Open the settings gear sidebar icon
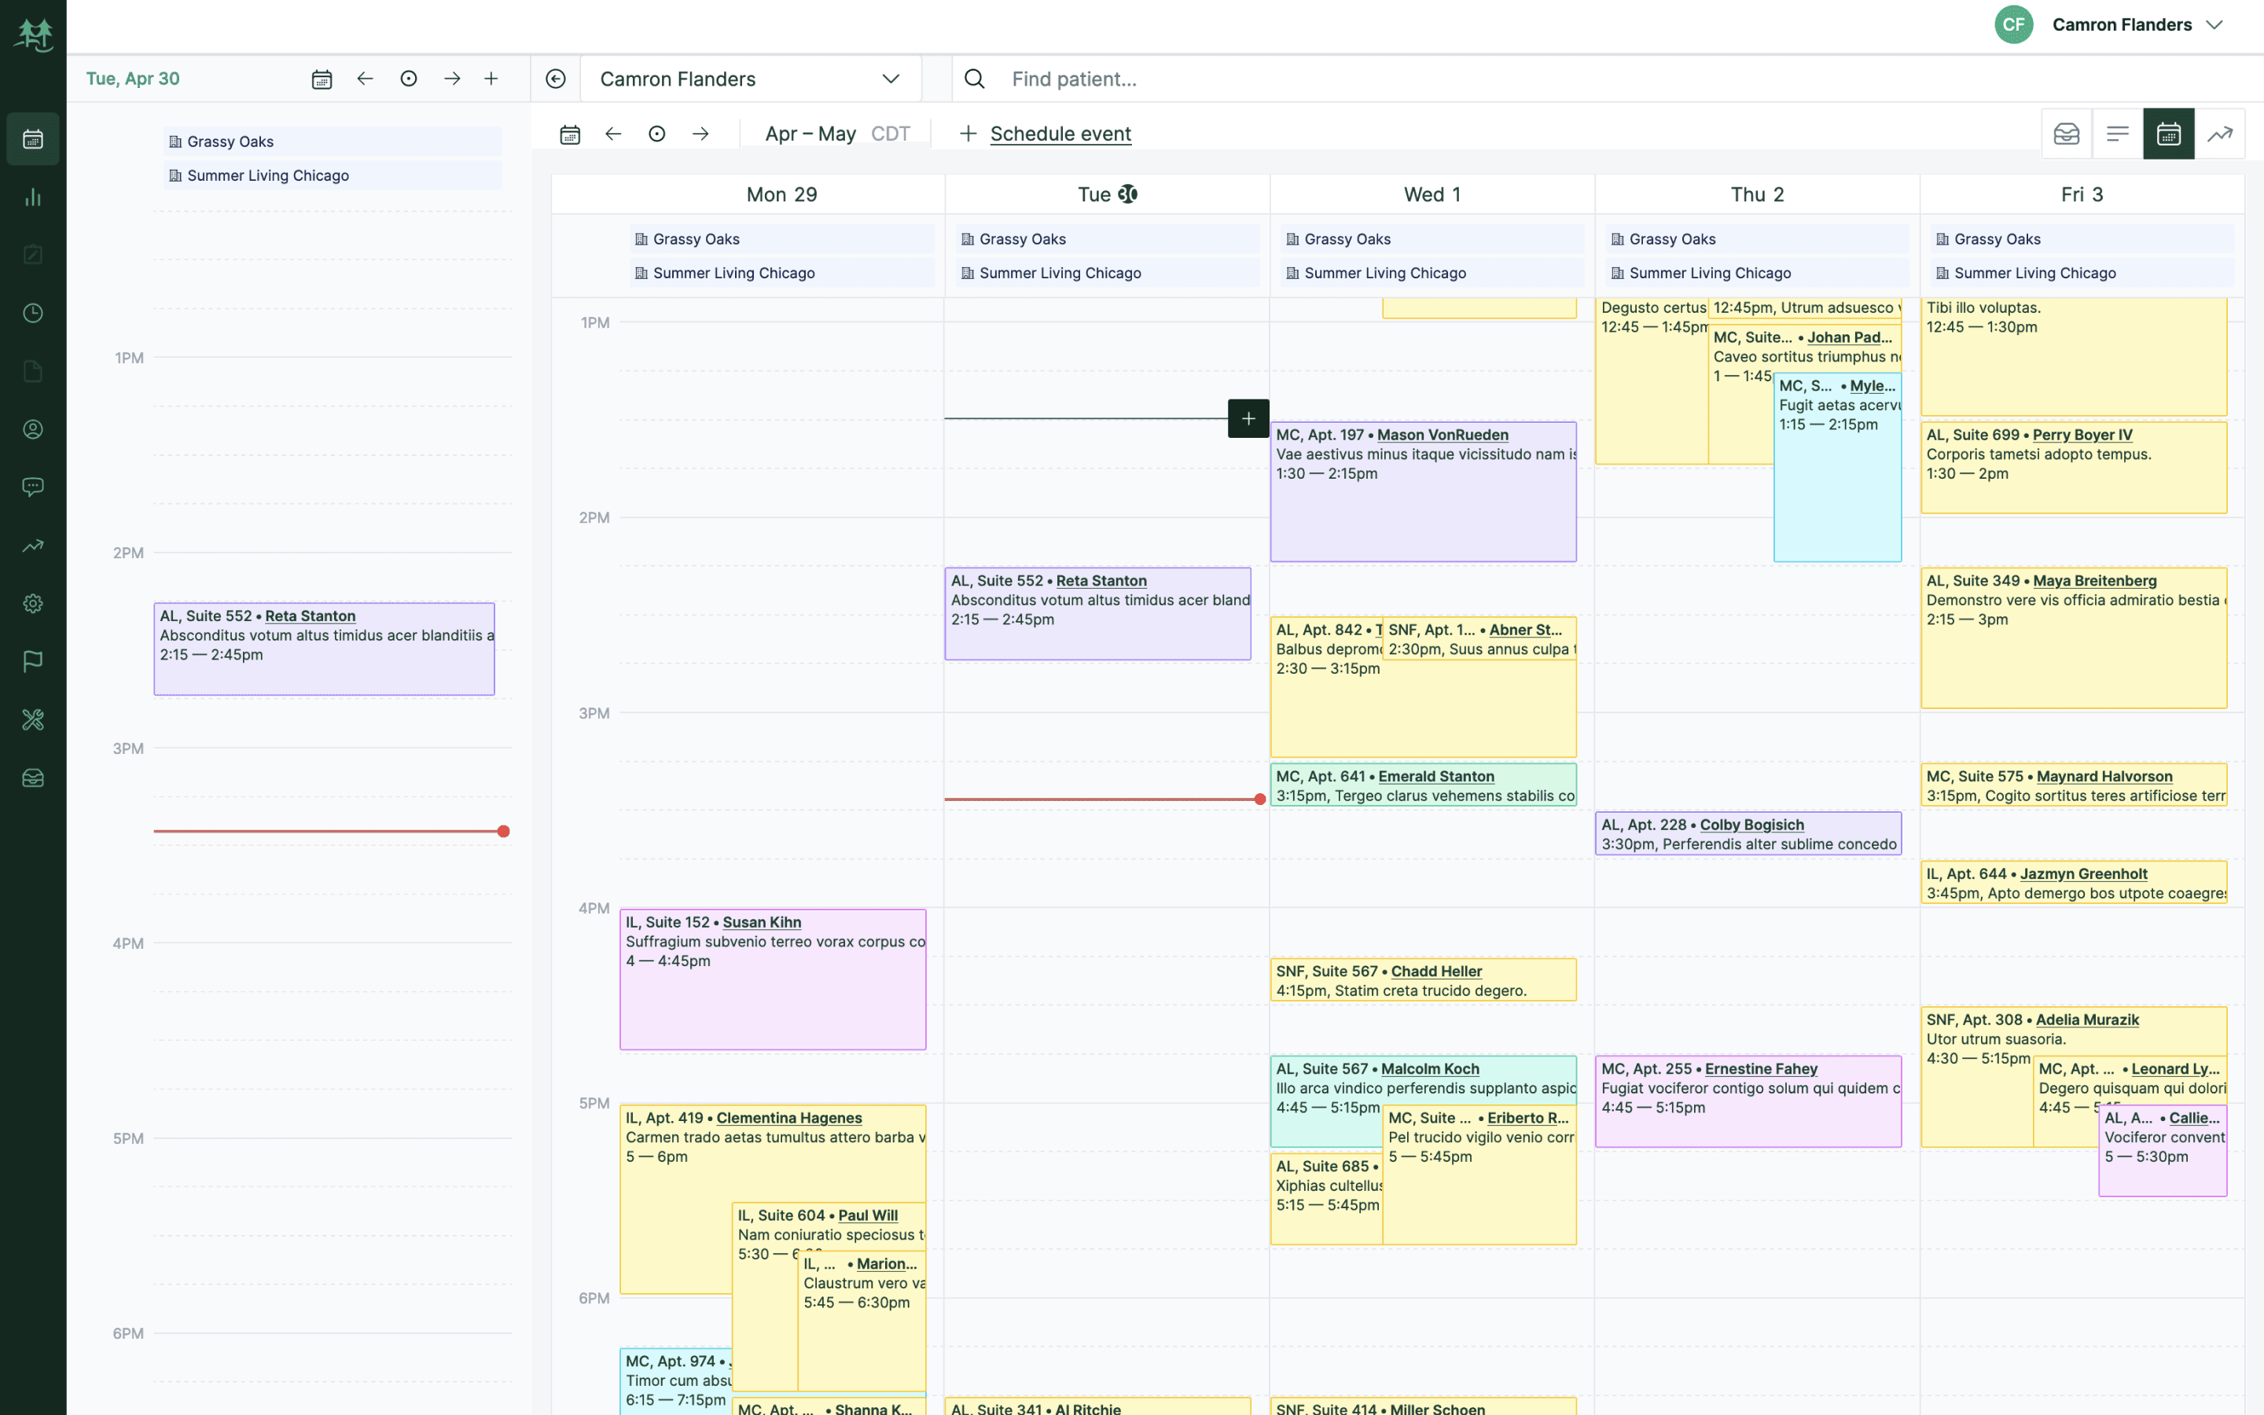Screen dimensions: 2264x1415 click(33, 604)
